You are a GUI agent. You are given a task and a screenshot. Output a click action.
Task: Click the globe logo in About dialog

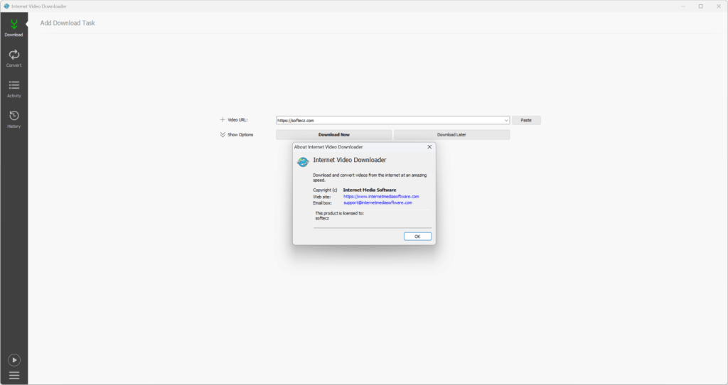(x=303, y=162)
